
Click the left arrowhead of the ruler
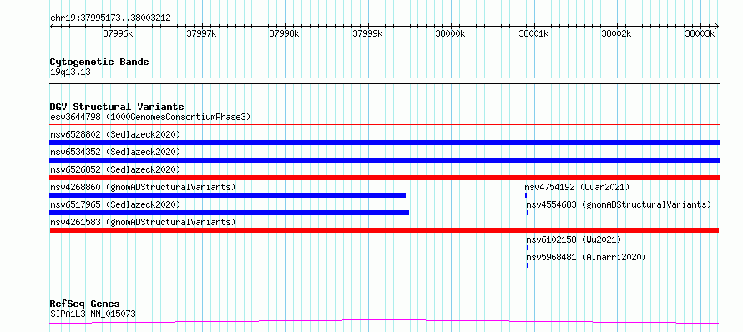pyautogui.click(x=52, y=27)
